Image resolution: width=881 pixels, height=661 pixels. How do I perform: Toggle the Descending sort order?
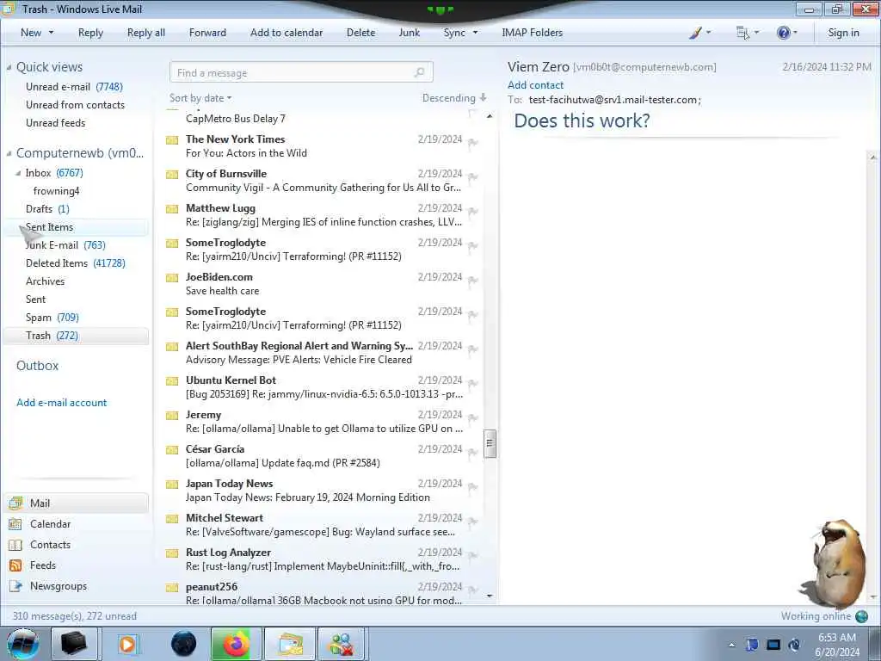click(x=454, y=98)
